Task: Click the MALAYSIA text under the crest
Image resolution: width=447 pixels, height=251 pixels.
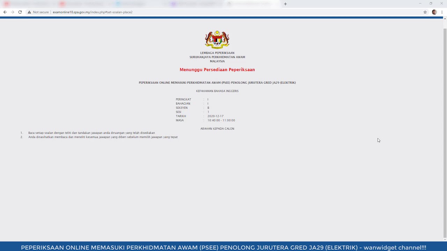Action: [x=217, y=61]
